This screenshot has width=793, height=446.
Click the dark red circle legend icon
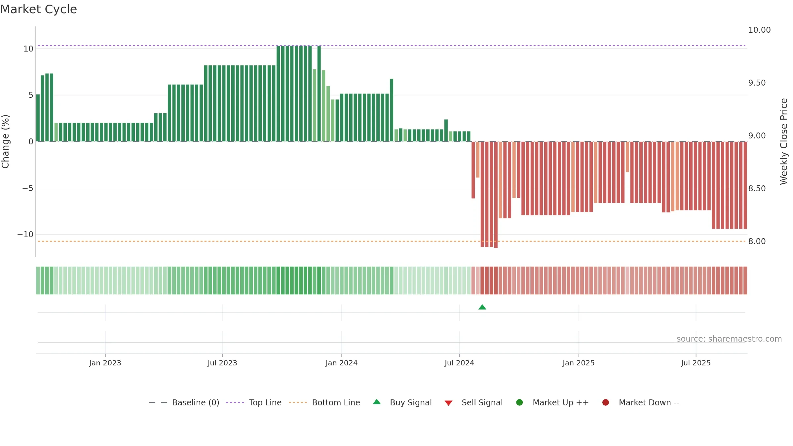606,402
